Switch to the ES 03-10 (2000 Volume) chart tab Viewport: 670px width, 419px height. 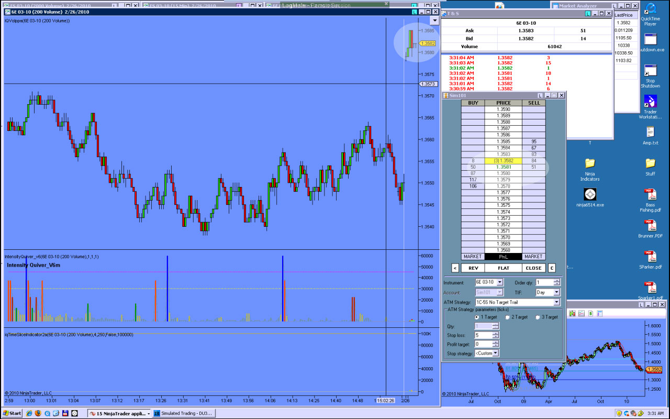(71, 5)
